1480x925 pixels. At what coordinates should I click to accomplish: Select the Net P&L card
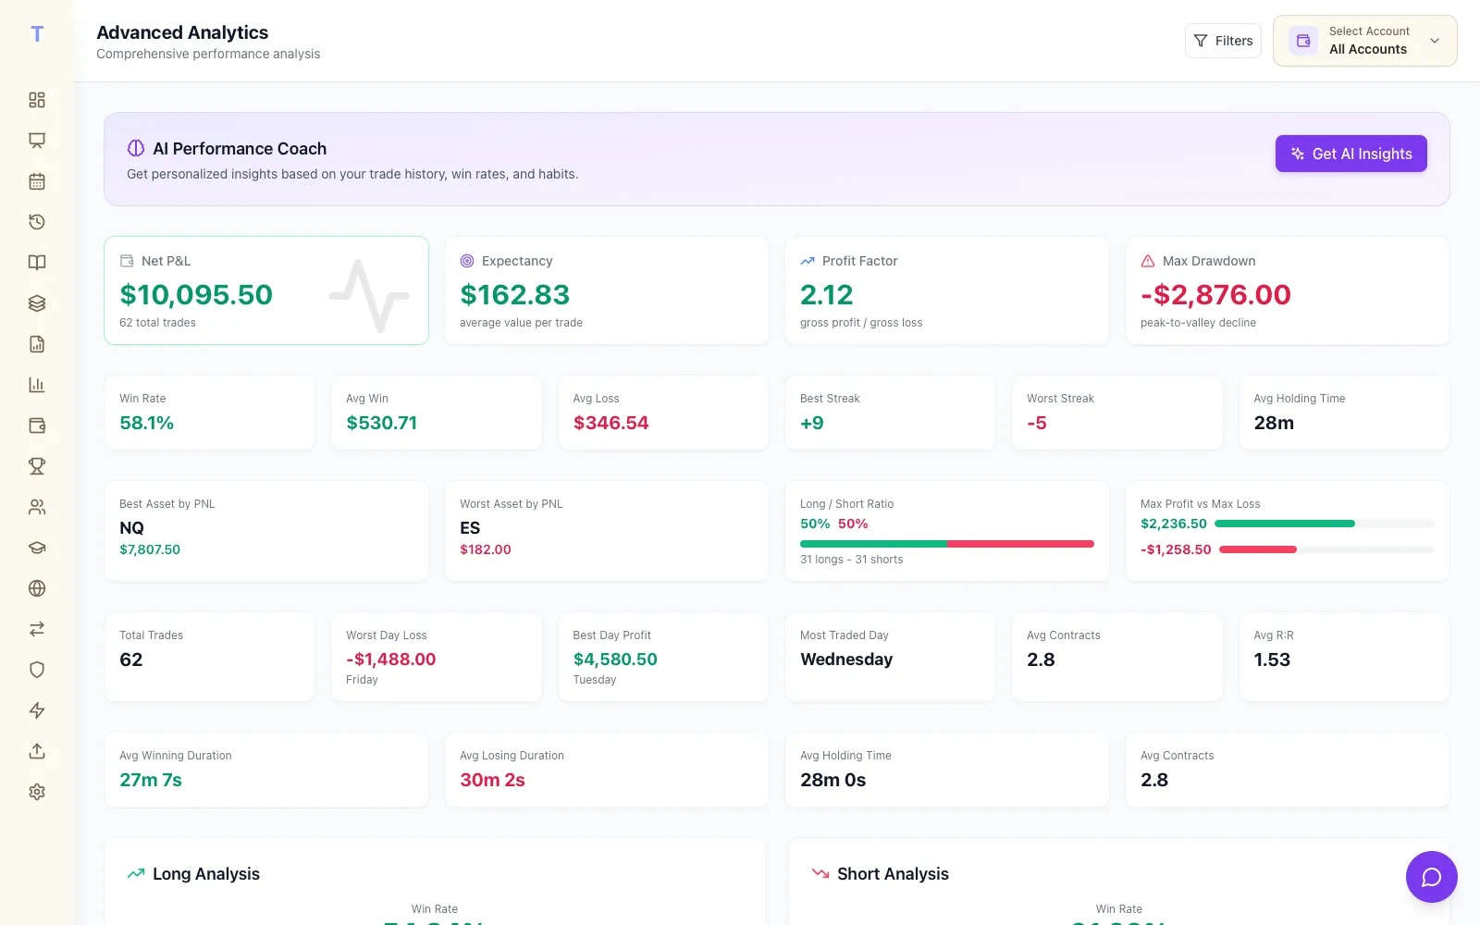[x=266, y=290]
